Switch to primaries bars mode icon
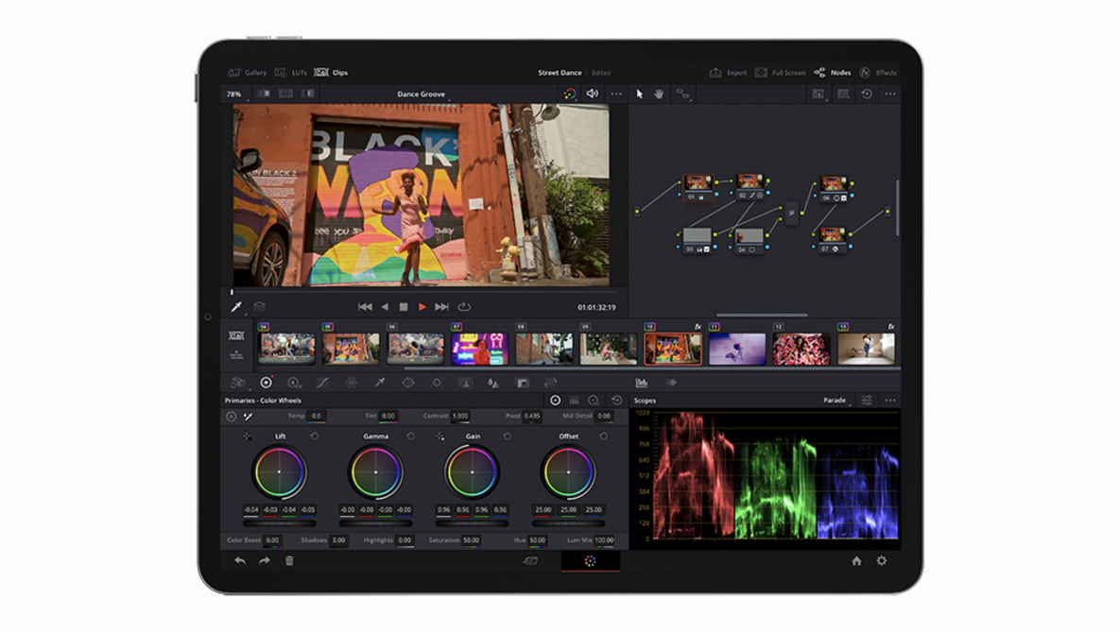This screenshot has width=1120, height=633. click(574, 401)
